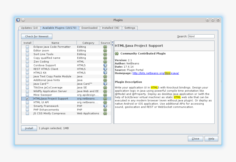Switch to the Installed (36) tab

click(111, 28)
